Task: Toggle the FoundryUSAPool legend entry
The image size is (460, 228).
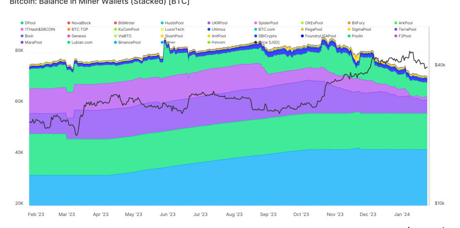Action: point(320,36)
